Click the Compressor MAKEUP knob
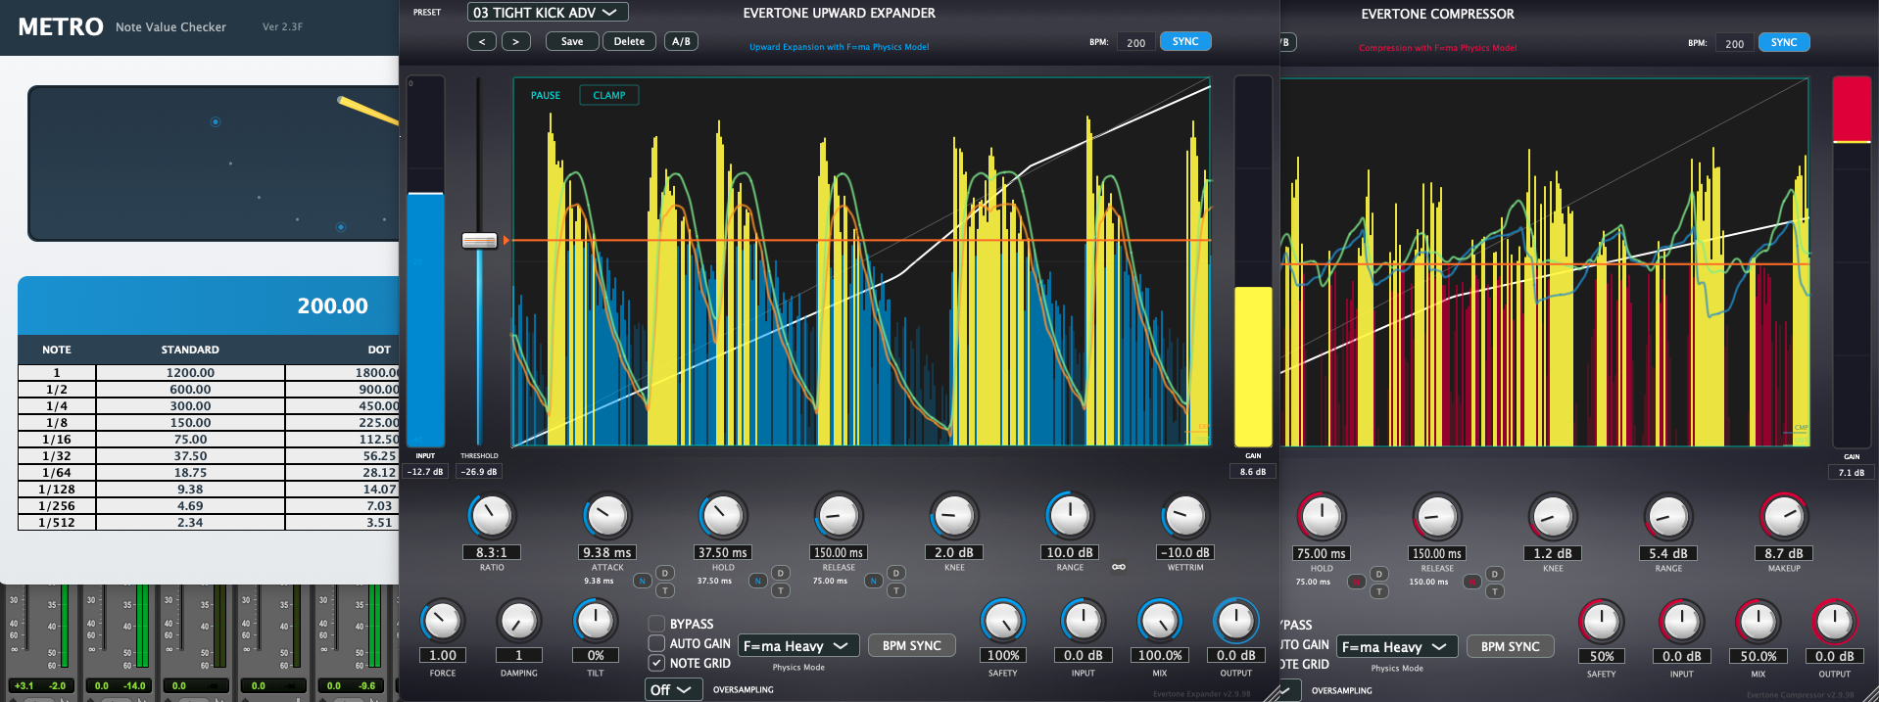This screenshot has height=702, width=1879. click(x=1784, y=516)
